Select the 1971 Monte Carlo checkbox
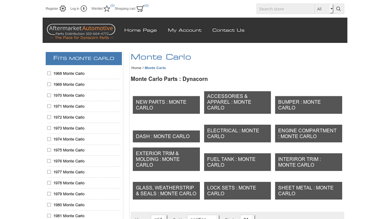 click(49, 106)
